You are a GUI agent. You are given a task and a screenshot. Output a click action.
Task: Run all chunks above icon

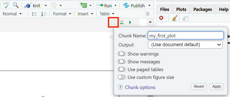pos(122,22)
